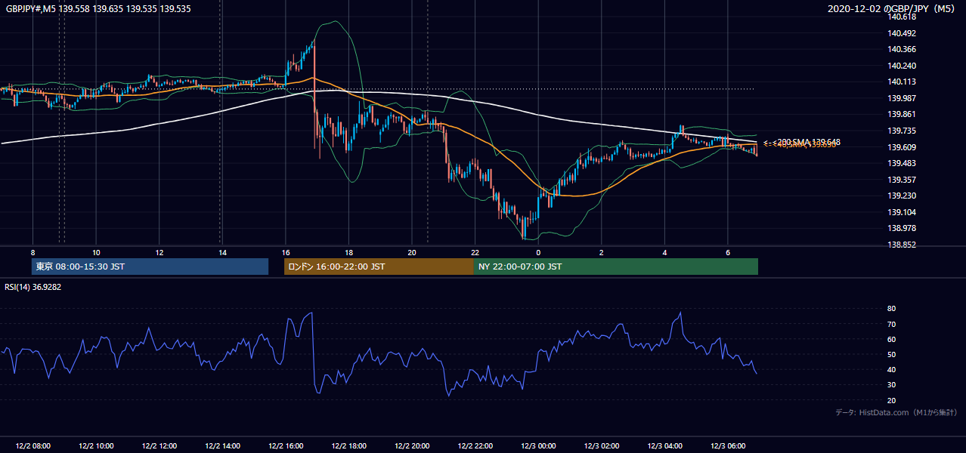
Task: Click the RSI axis value 60
Action: click(x=892, y=339)
